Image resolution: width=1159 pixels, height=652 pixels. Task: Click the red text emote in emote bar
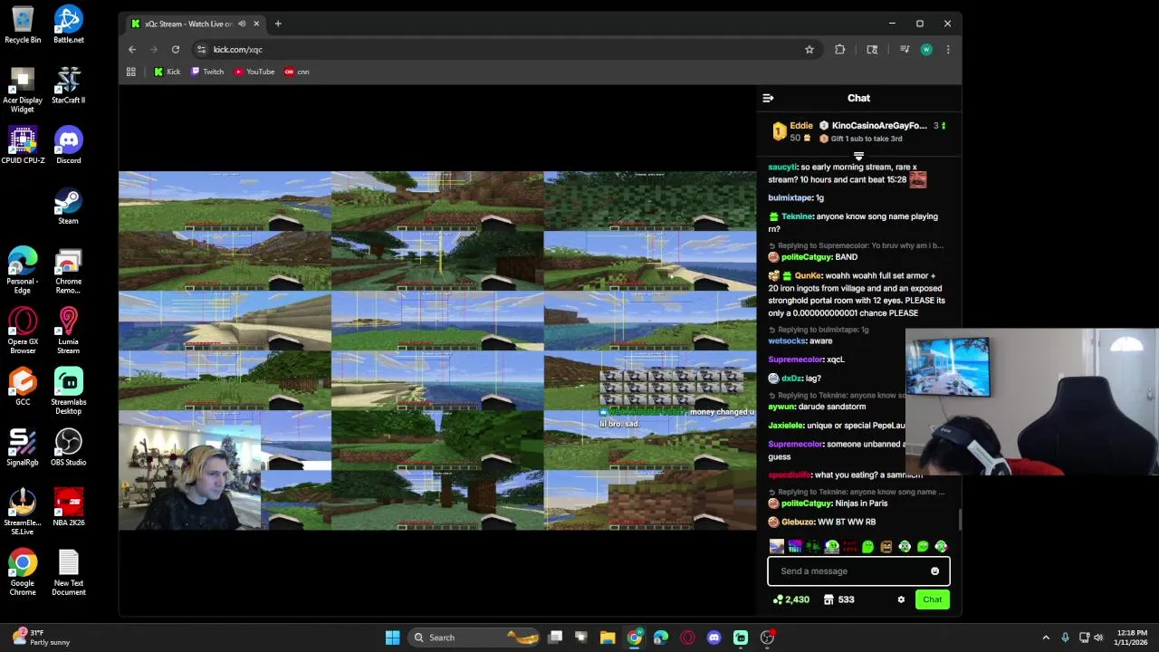849,546
